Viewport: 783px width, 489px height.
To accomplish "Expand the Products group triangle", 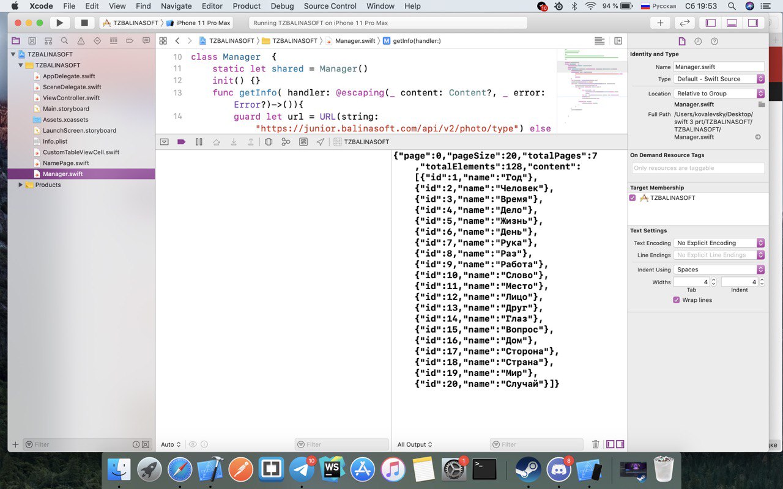I will click(x=21, y=185).
